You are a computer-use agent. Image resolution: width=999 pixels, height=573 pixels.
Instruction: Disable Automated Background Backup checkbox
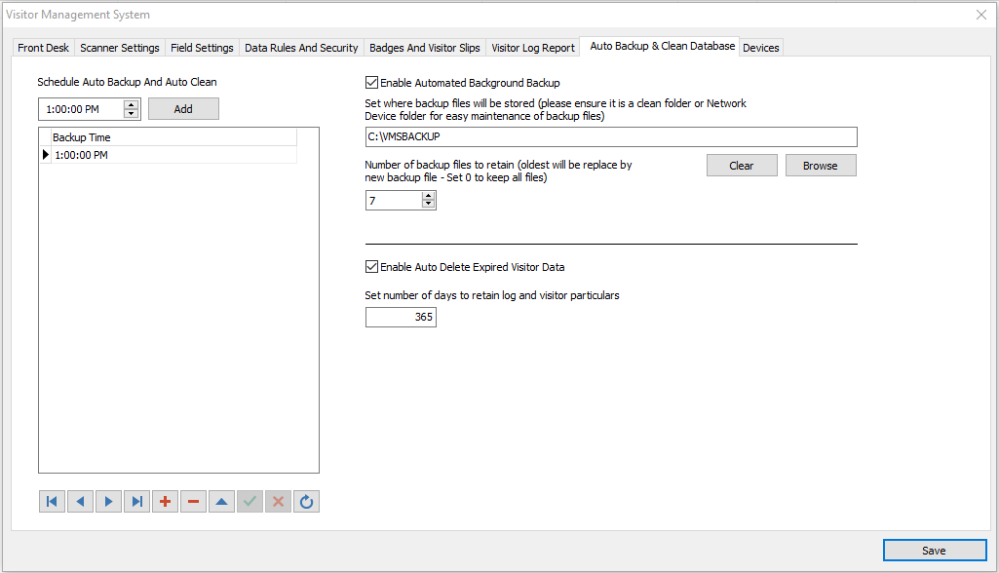(x=371, y=84)
